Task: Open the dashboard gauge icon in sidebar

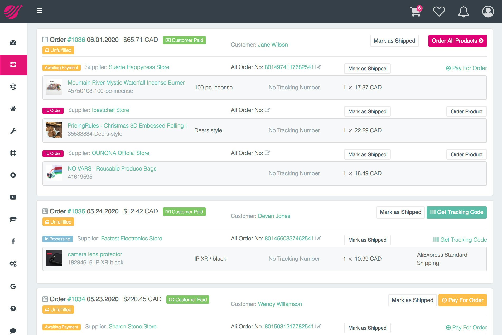Action: click(13, 43)
